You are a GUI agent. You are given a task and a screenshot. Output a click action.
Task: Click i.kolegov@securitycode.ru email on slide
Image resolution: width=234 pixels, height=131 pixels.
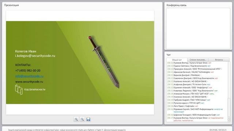click(35, 56)
